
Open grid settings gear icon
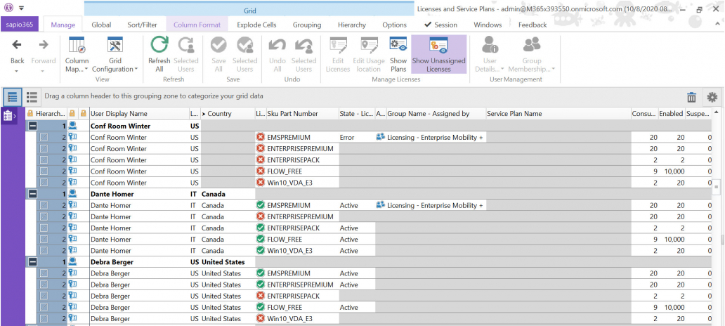point(712,98)
